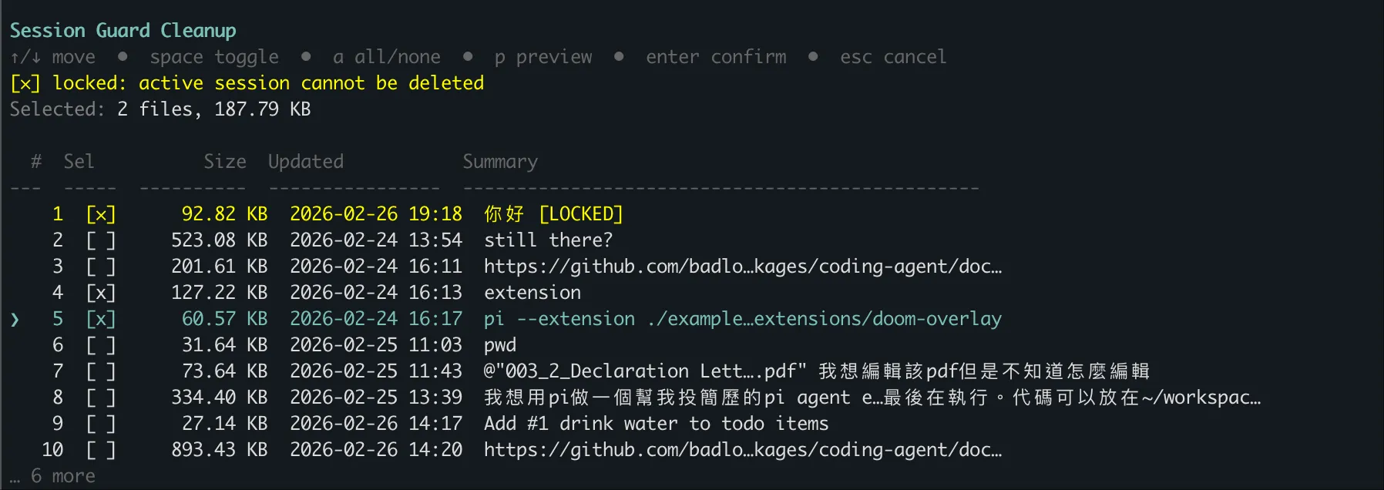Click the [LOCKED] label on session 1
The width and height of the screenshot is (1384, 490).
580,214
